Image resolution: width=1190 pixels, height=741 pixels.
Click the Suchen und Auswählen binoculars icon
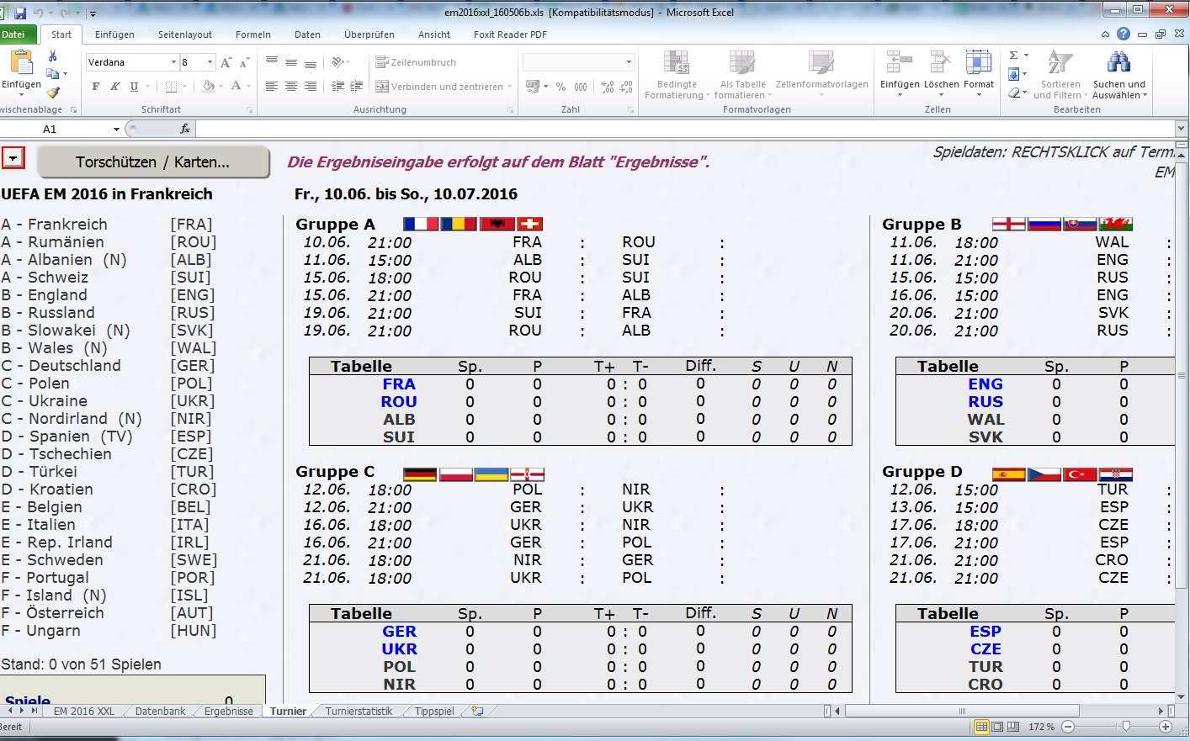(x=1118, y=63)
